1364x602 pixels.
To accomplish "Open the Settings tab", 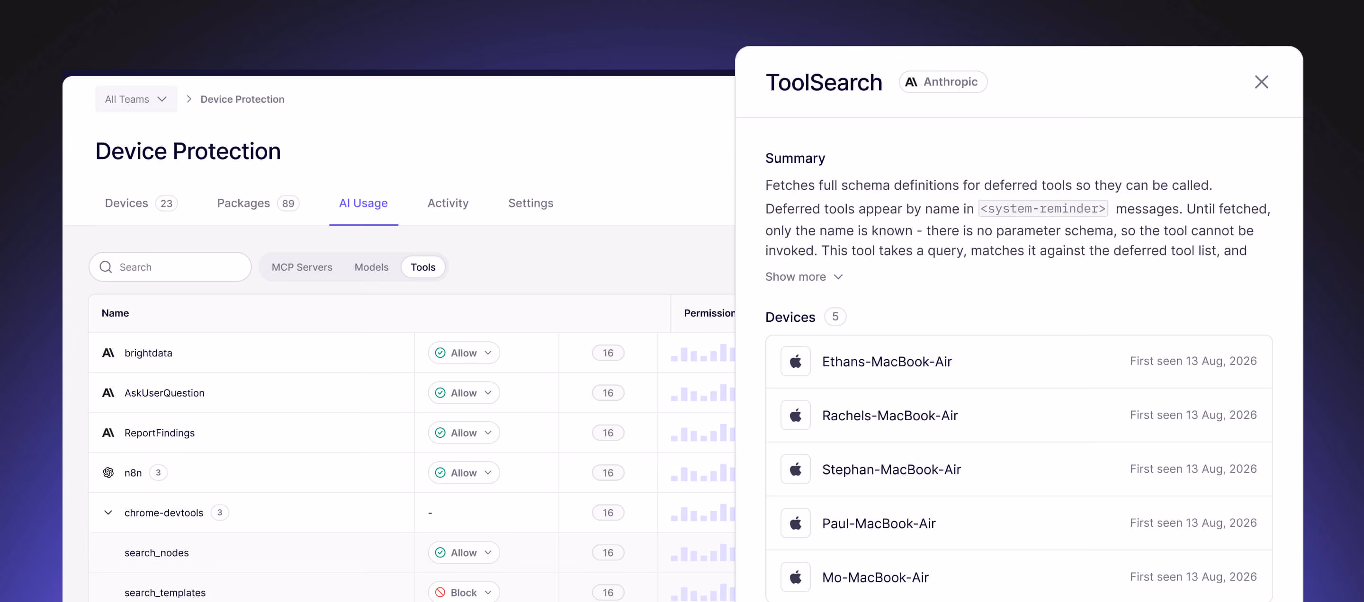I will pyautogui.click(x=530, y=203).
